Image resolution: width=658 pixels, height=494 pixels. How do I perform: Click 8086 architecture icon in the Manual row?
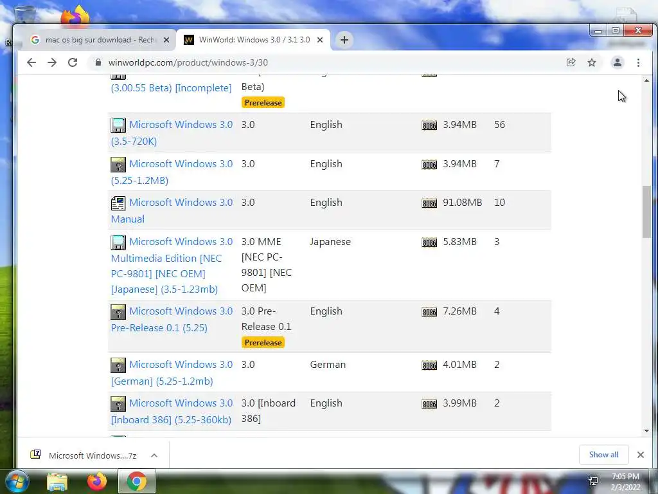point(429,203)
